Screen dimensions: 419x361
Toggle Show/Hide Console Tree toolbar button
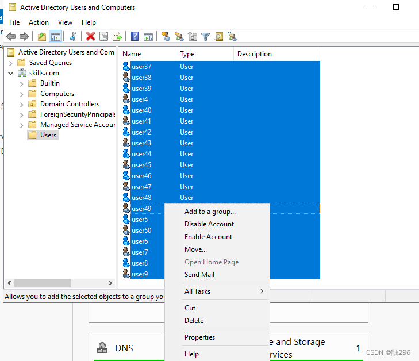[55, 37]
